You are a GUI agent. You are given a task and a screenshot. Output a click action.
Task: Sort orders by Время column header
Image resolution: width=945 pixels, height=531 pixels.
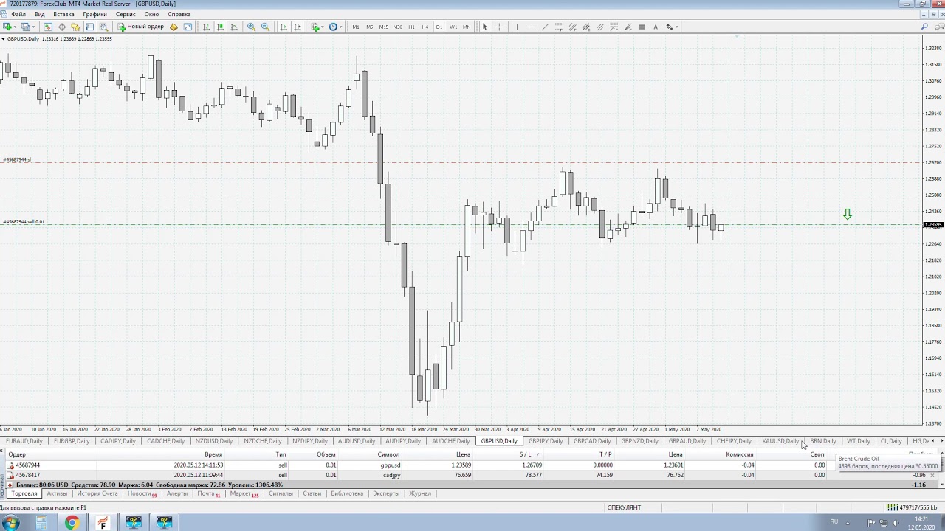click(x=213, y=454)
